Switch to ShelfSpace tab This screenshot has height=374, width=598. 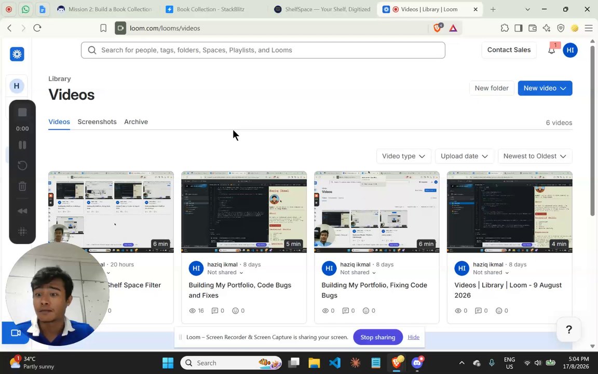point(322,9)
